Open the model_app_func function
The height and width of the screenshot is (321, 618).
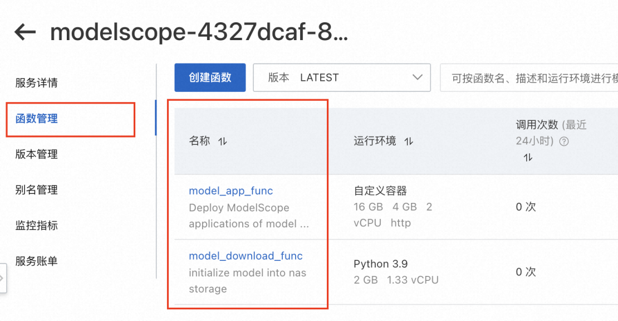(x=230, y=191)
